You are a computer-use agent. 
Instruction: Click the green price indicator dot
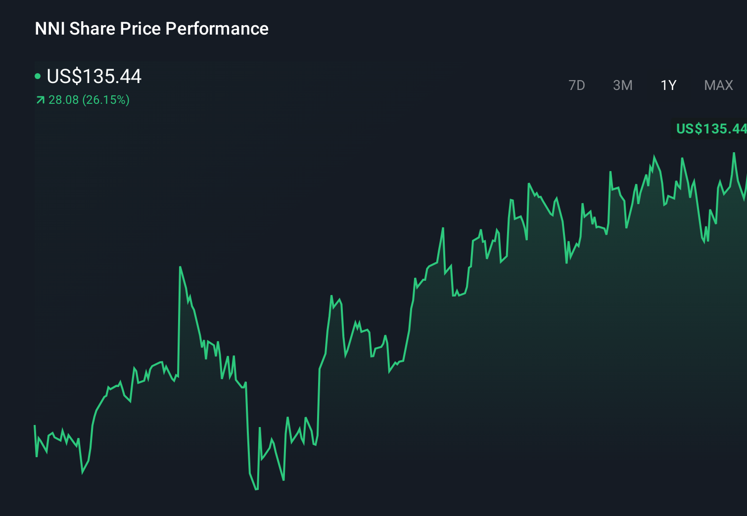pyautogui.click(x=38, y=77)
